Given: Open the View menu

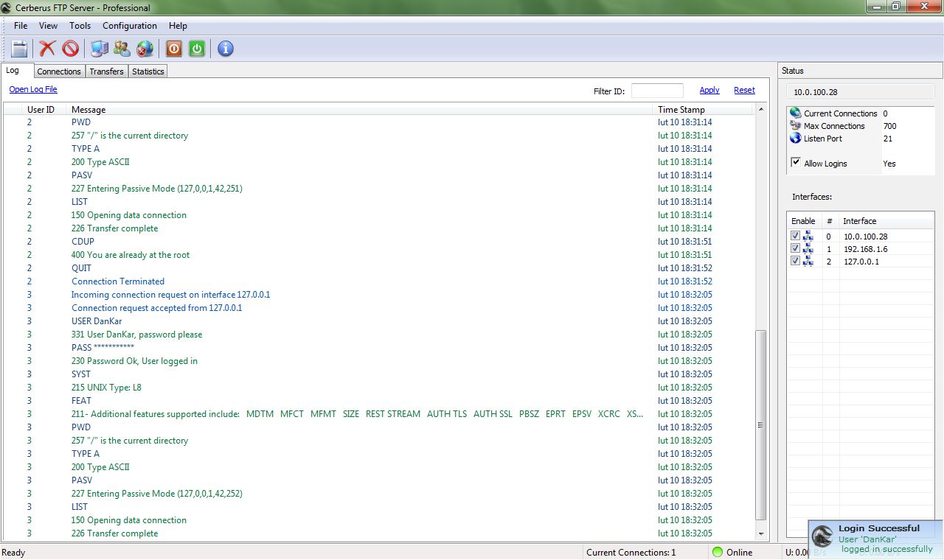Looking at the screenshot, I should click(x=48, y=26).
